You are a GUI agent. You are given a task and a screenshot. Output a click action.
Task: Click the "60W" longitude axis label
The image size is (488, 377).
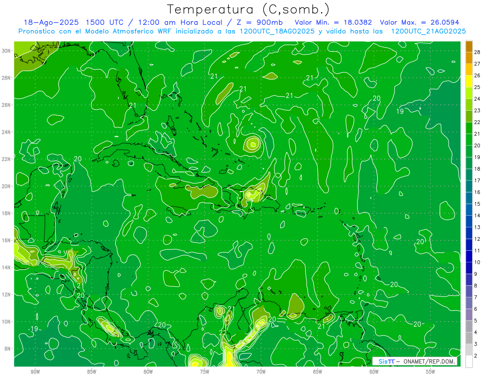pyautogui.click(x=374, y=372)
